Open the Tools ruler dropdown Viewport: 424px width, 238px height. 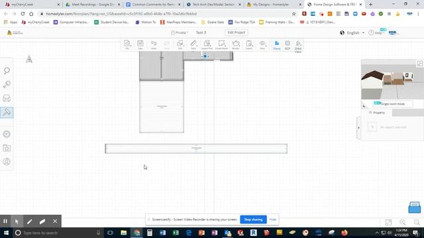[193, 44]
